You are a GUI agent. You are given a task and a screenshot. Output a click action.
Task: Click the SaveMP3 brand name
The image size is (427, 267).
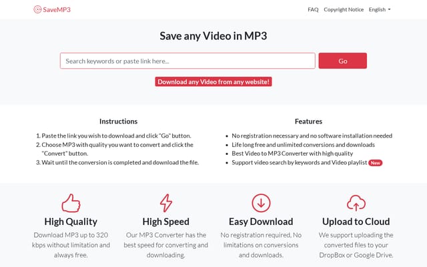57,9
